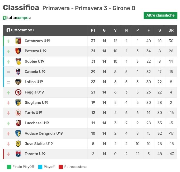Viewport: 180px width, 172px height.
Task: Click the Turris U19 team crest
Action: click(x=18, y=113)
